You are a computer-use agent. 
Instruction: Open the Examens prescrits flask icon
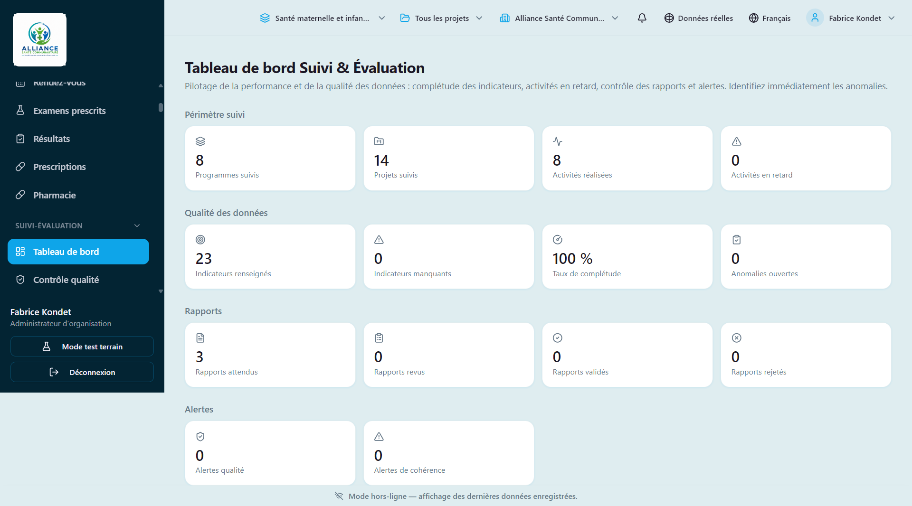[20, 111]
